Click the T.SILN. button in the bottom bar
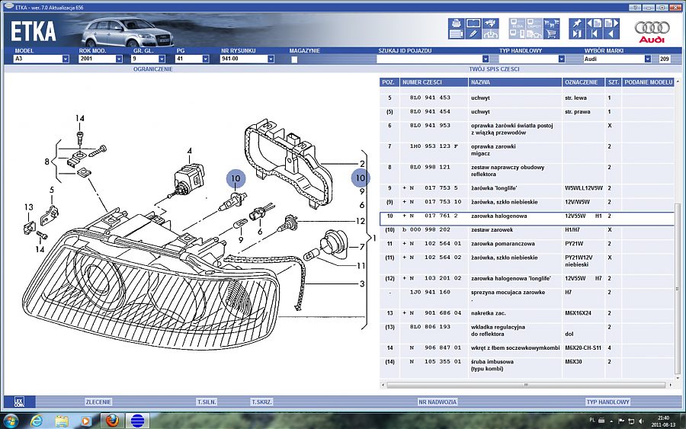Screen dimensions: 686x429 coord(207,402)
